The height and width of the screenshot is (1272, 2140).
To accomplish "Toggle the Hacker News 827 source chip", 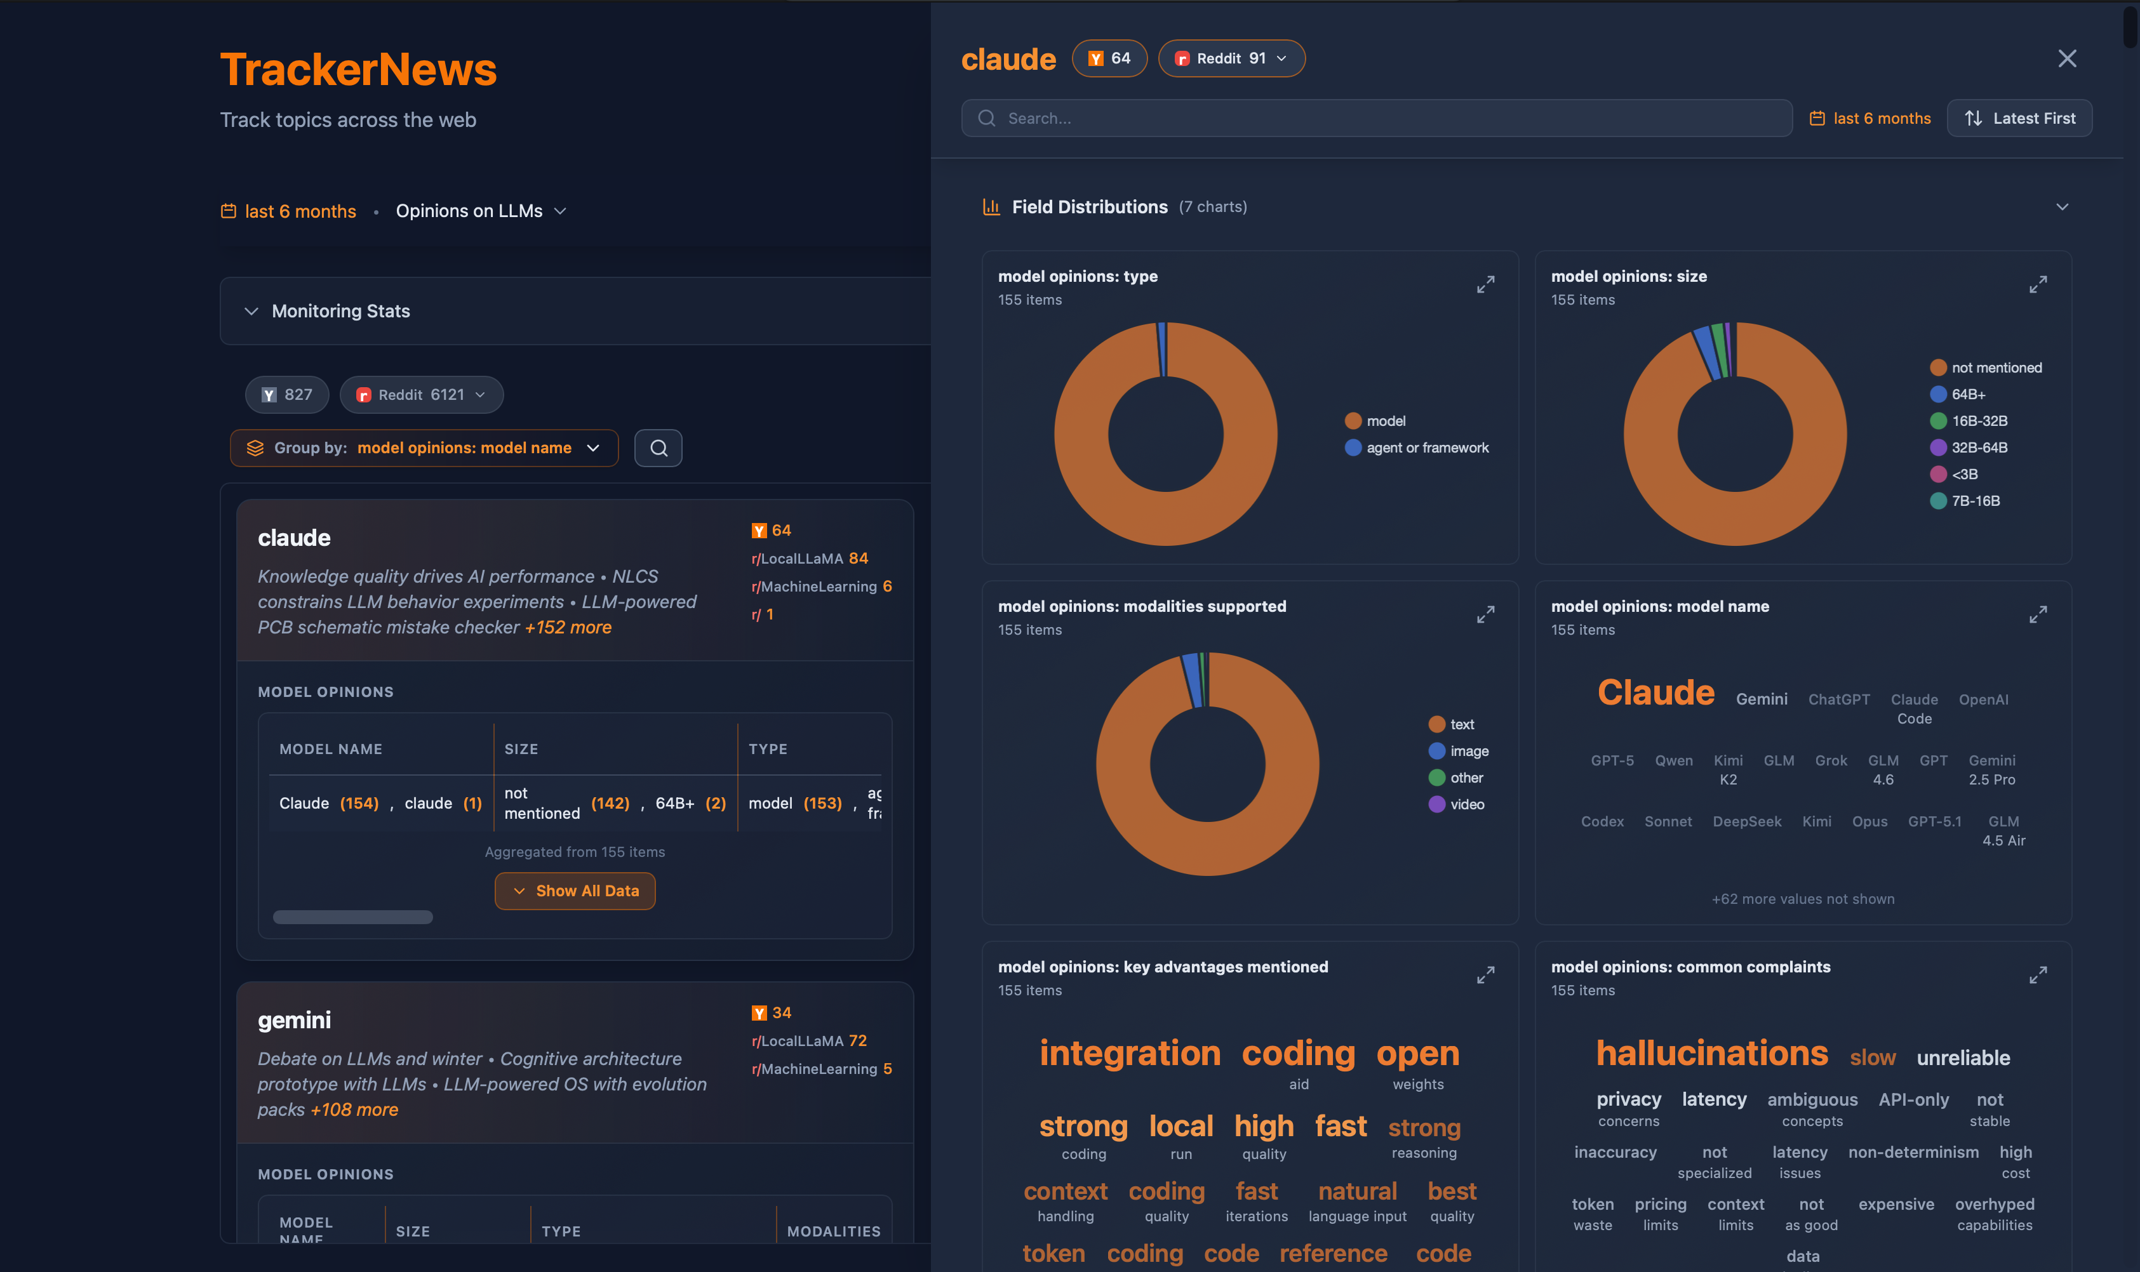I will pos(286,395).
